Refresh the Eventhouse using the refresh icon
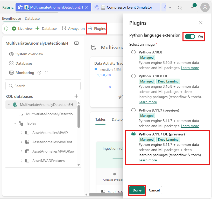212x199 pixels. 6,29
